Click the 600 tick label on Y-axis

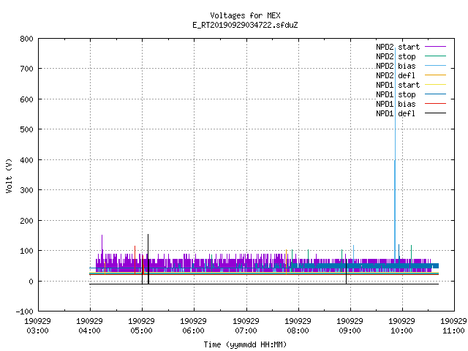coord(26,99)
